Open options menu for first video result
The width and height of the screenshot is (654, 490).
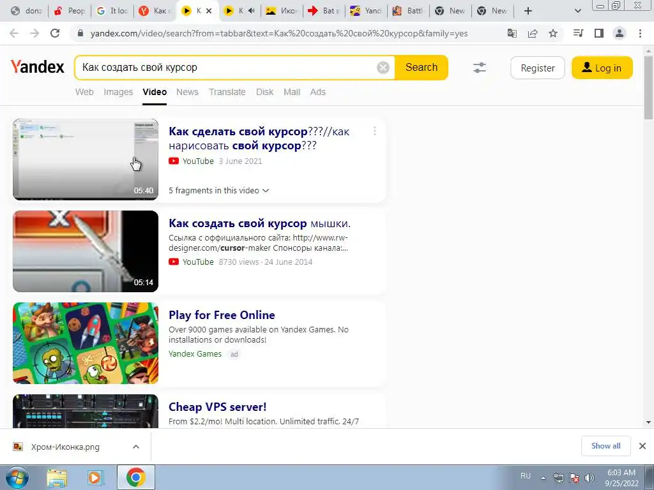374,131
